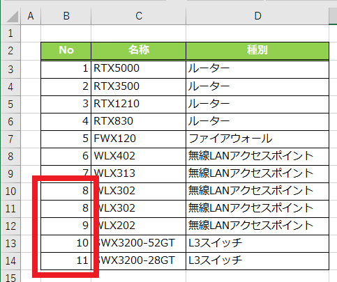Viewport: 337px width, 282px height.
Task: Select No cell with value 9
Action: pyautogui.click(x=66, y=226)
